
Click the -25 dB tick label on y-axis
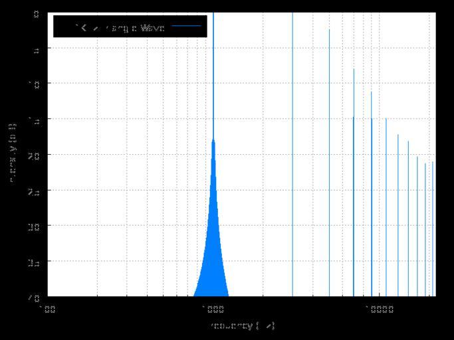click(x=35, y=191)
